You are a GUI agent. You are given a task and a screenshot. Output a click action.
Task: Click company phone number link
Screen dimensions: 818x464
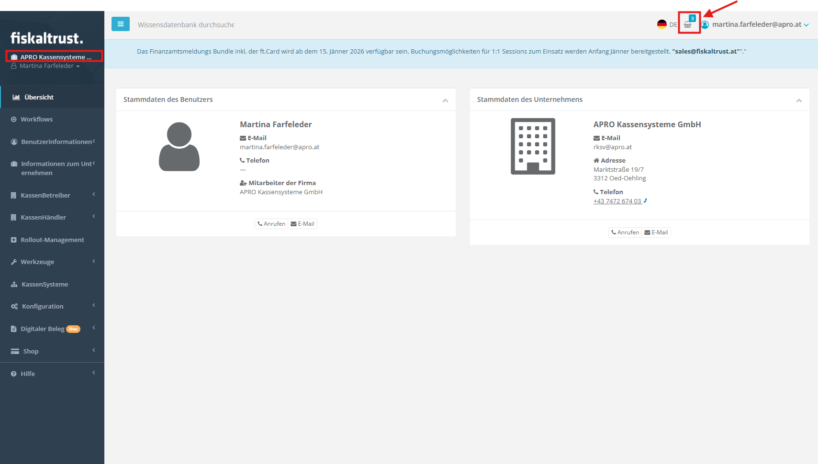[x=617, y=201]
